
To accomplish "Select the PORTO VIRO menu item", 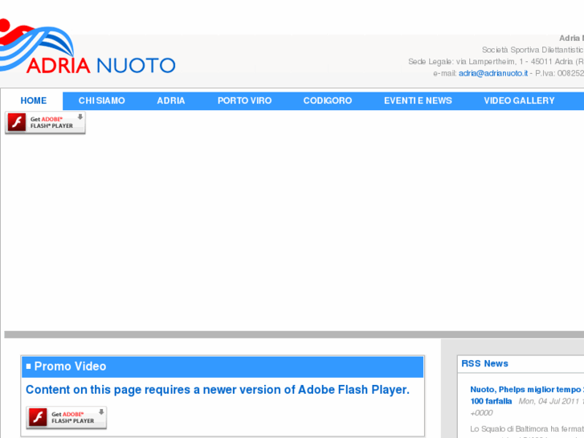I will coord(245,100).
